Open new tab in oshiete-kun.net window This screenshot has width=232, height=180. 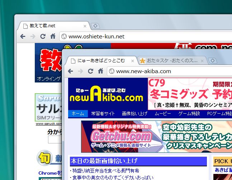[x=95, y=26]
